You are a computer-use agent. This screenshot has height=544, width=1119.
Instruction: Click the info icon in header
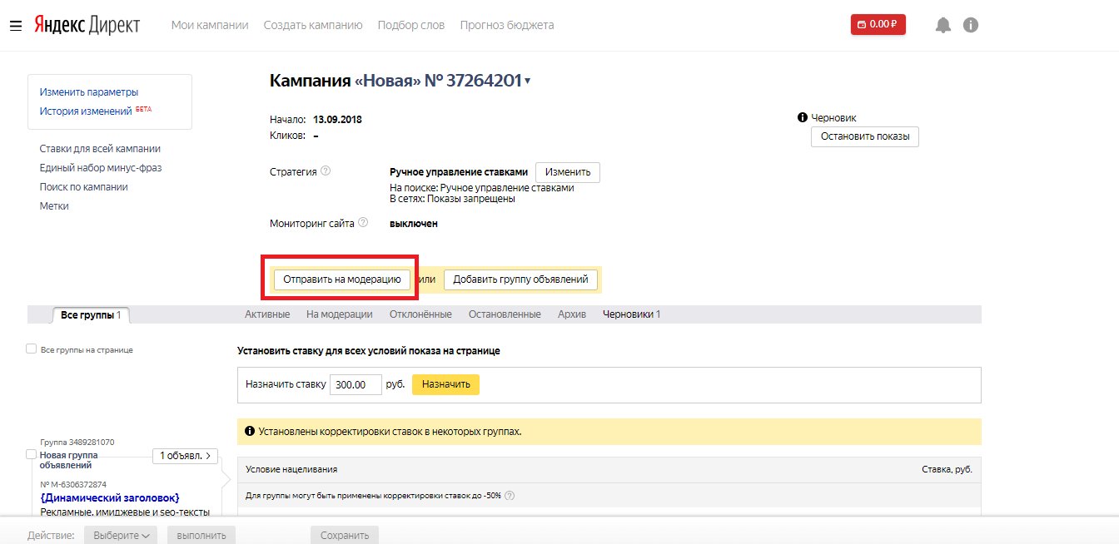(970, 25)
